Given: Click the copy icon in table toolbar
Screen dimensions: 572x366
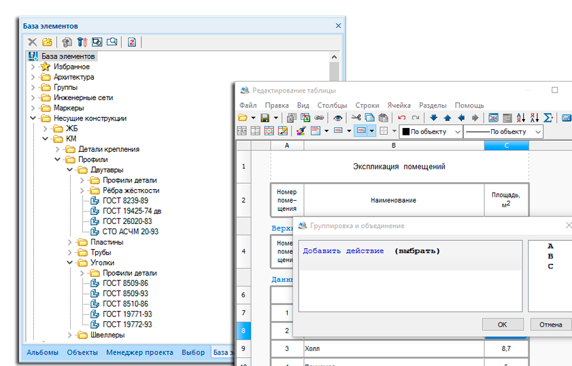Looking at the screenshot, I should tap(369, 118).
